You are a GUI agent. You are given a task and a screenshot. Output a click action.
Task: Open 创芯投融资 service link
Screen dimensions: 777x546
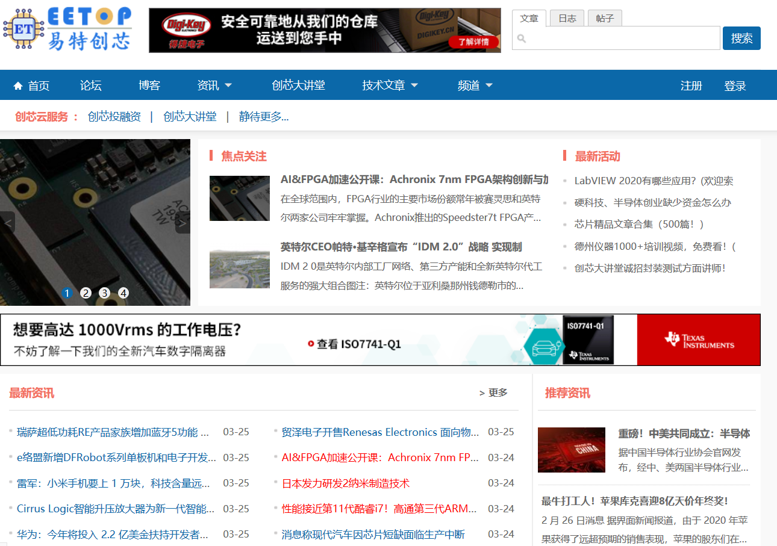114,117
